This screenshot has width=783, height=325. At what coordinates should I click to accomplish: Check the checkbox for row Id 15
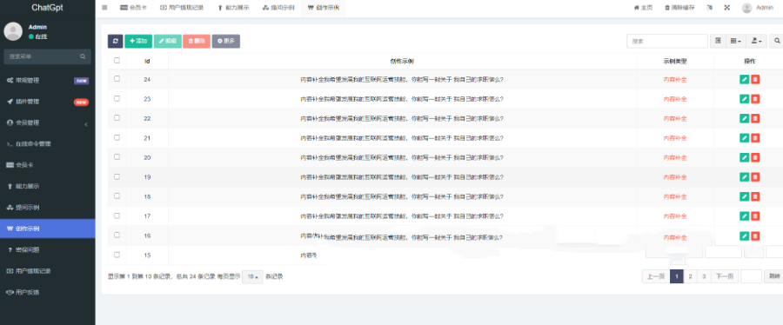coord(117,255)
